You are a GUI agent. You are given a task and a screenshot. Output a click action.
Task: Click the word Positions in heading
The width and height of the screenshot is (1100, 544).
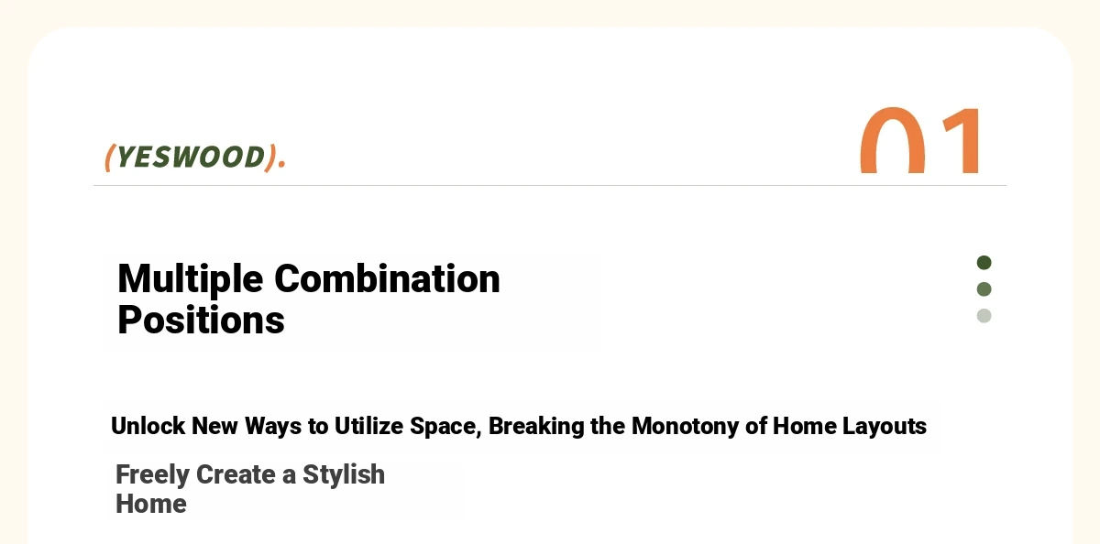201,321
